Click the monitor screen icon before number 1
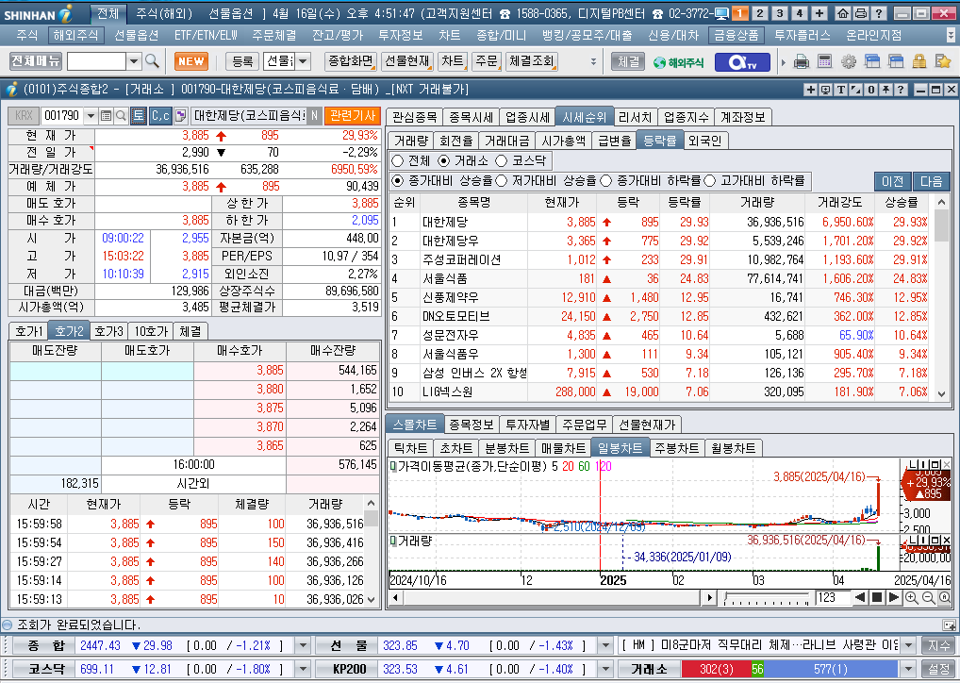 pos(721,13)
